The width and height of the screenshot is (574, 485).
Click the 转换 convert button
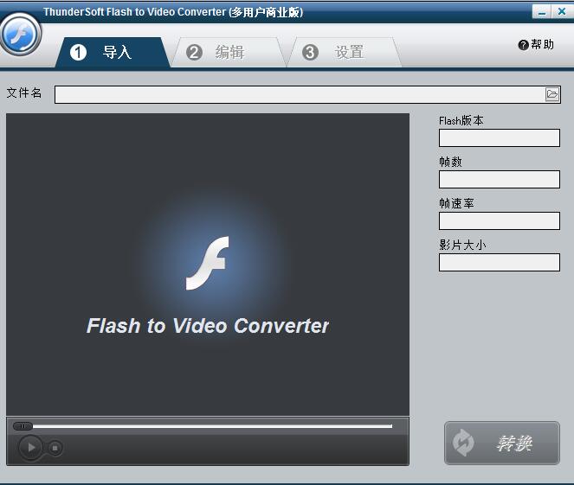[x=502, y=443]
